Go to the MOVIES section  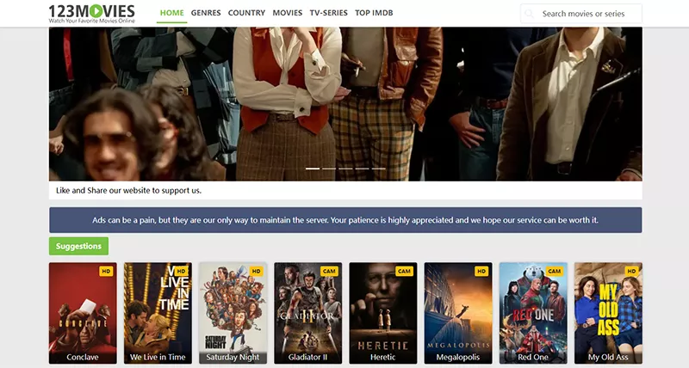click(x=288, y=13)
